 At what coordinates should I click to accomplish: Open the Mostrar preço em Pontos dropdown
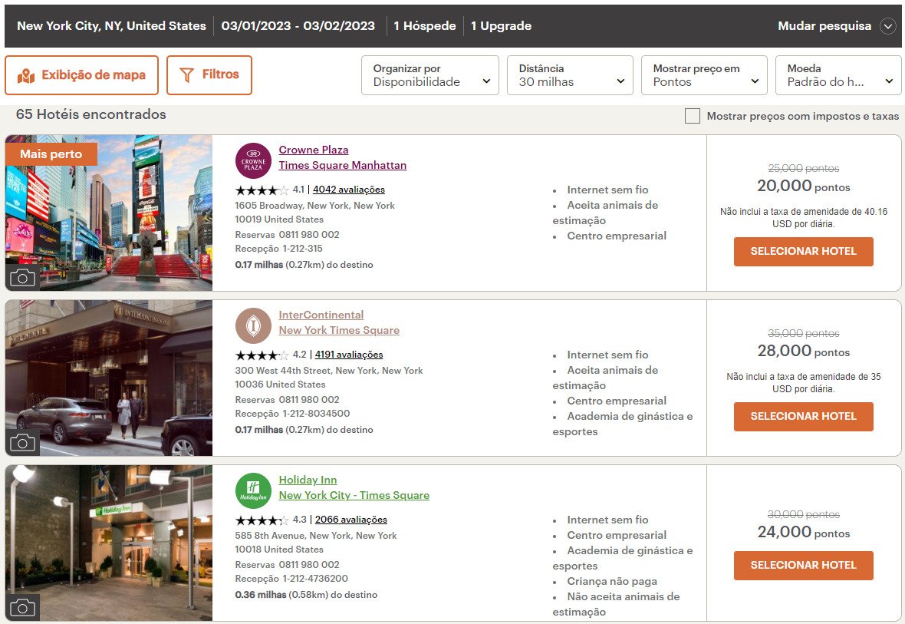click(x=704, y=75)
